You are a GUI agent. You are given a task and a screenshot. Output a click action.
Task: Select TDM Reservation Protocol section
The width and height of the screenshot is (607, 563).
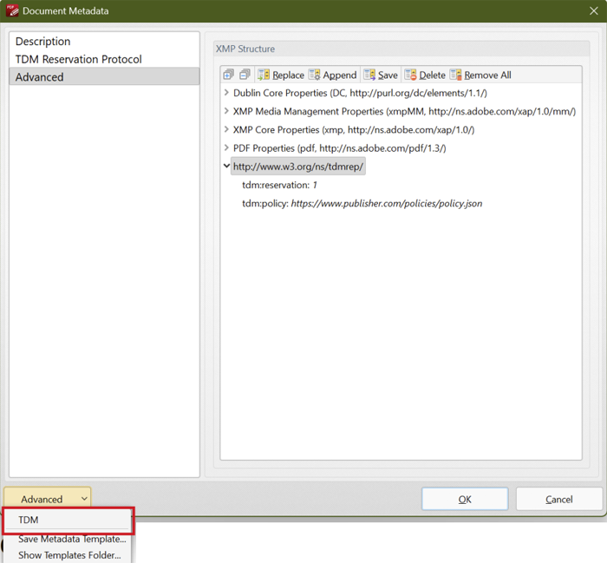point(104,59)
